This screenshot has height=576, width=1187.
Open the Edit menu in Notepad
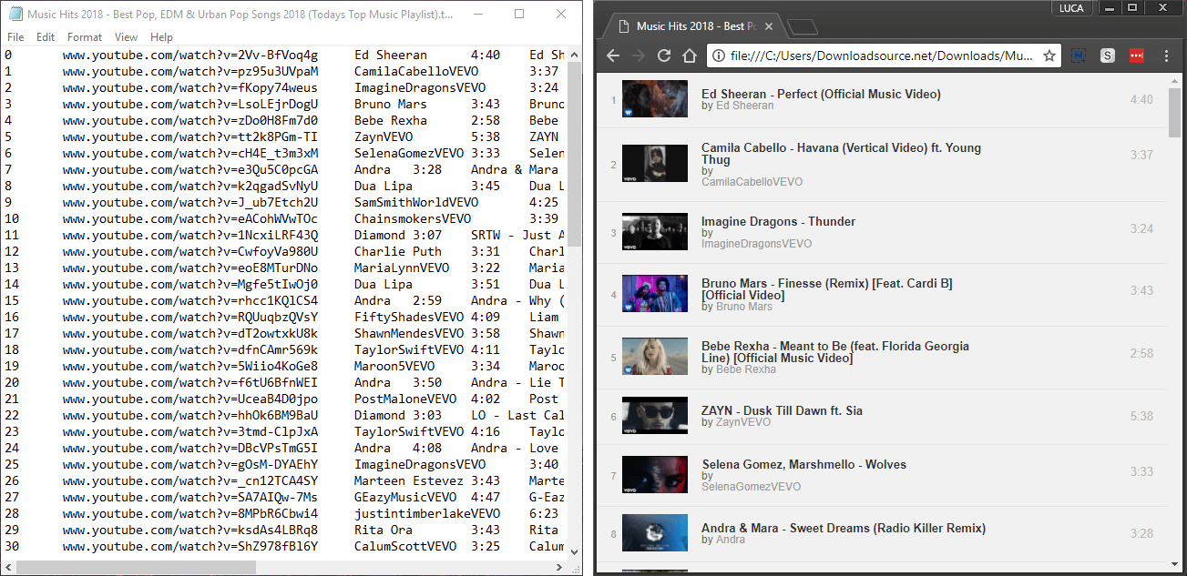46,37
